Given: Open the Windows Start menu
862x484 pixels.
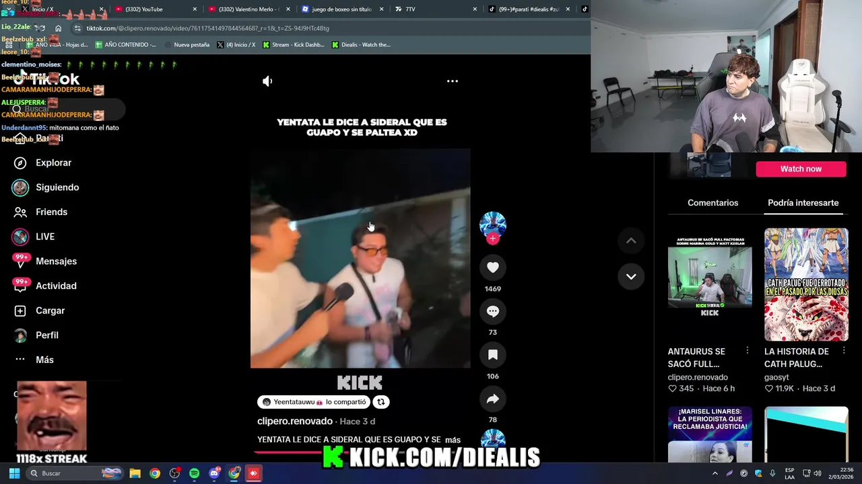Looking at the screenshot, I should 14,473.
